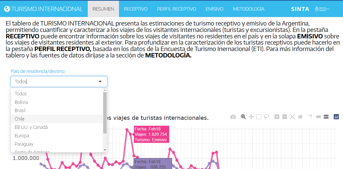Click the dropdown list scrollbar down arrow
Screen dimensions: 343x169
[x=105, y=150]
